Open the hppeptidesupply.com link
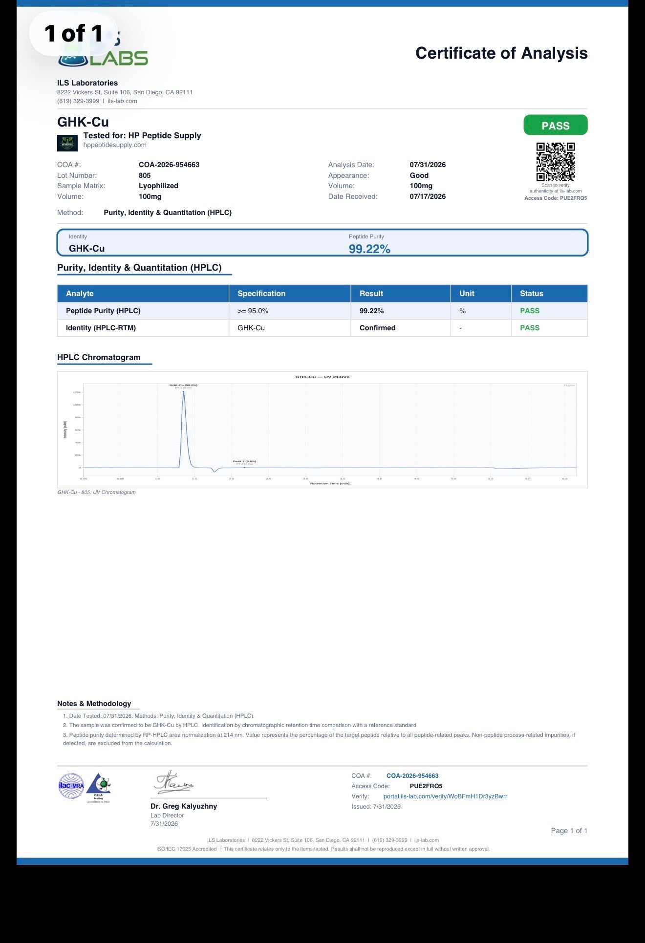The width and height of the screenshot is (645, 943). [115, 145]
